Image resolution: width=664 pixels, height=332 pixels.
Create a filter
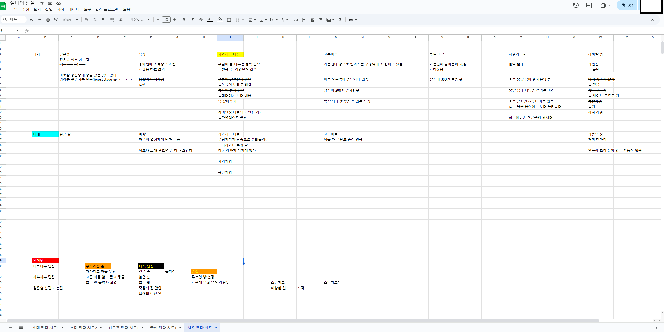point(321,20)
